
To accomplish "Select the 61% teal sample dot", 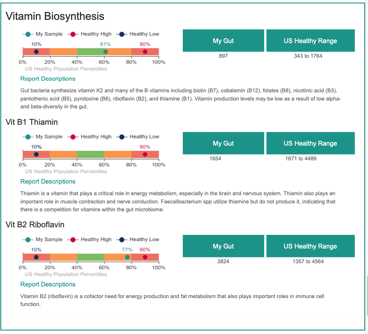I will click(106, 52).
